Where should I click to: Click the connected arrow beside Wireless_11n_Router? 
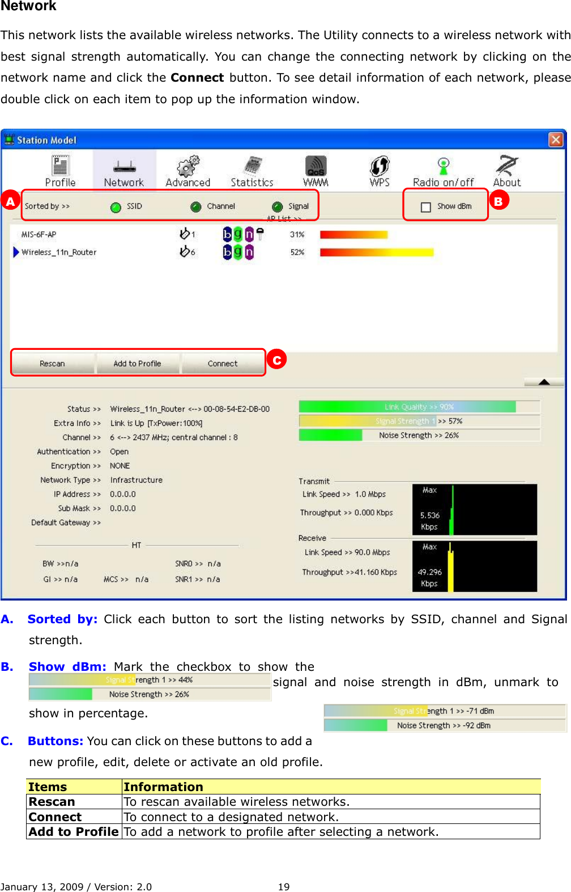coord(16,252)
